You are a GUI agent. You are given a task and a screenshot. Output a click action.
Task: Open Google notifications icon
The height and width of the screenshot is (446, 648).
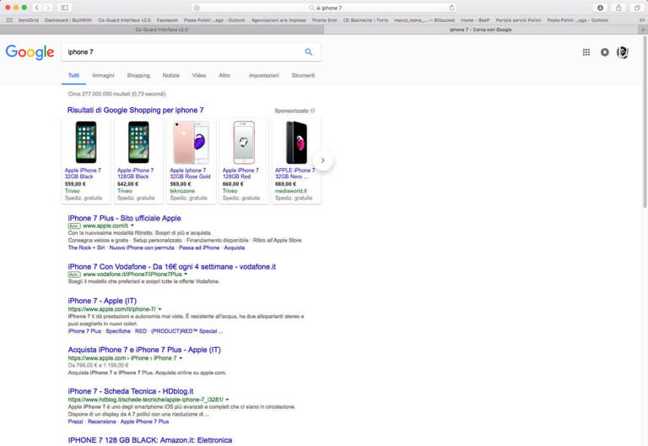click(x=605, y=52)
